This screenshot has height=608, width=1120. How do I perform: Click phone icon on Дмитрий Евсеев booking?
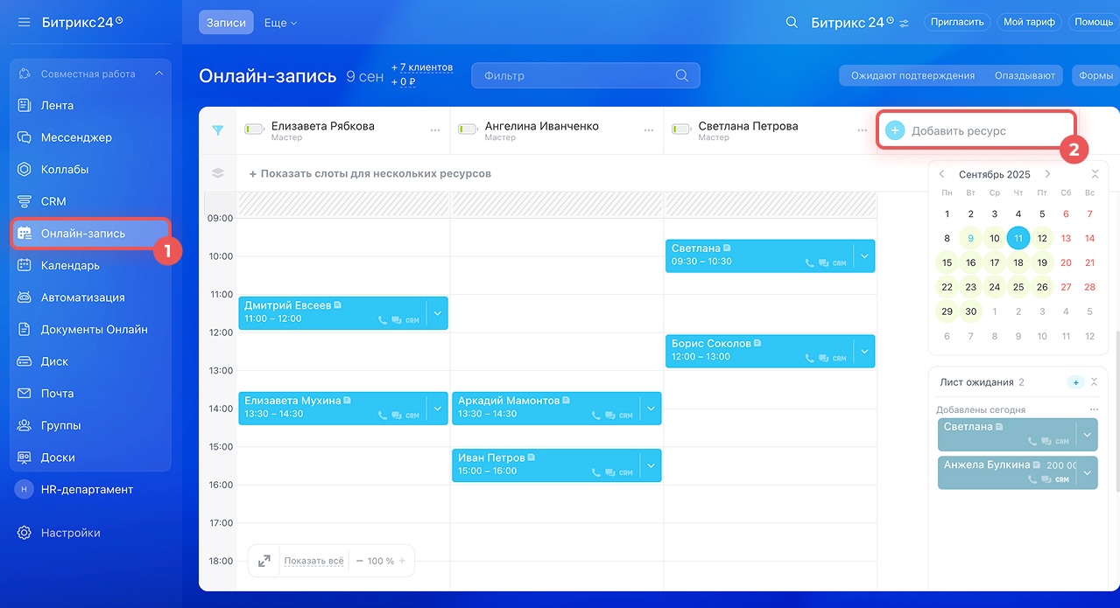tap(383, 320)
